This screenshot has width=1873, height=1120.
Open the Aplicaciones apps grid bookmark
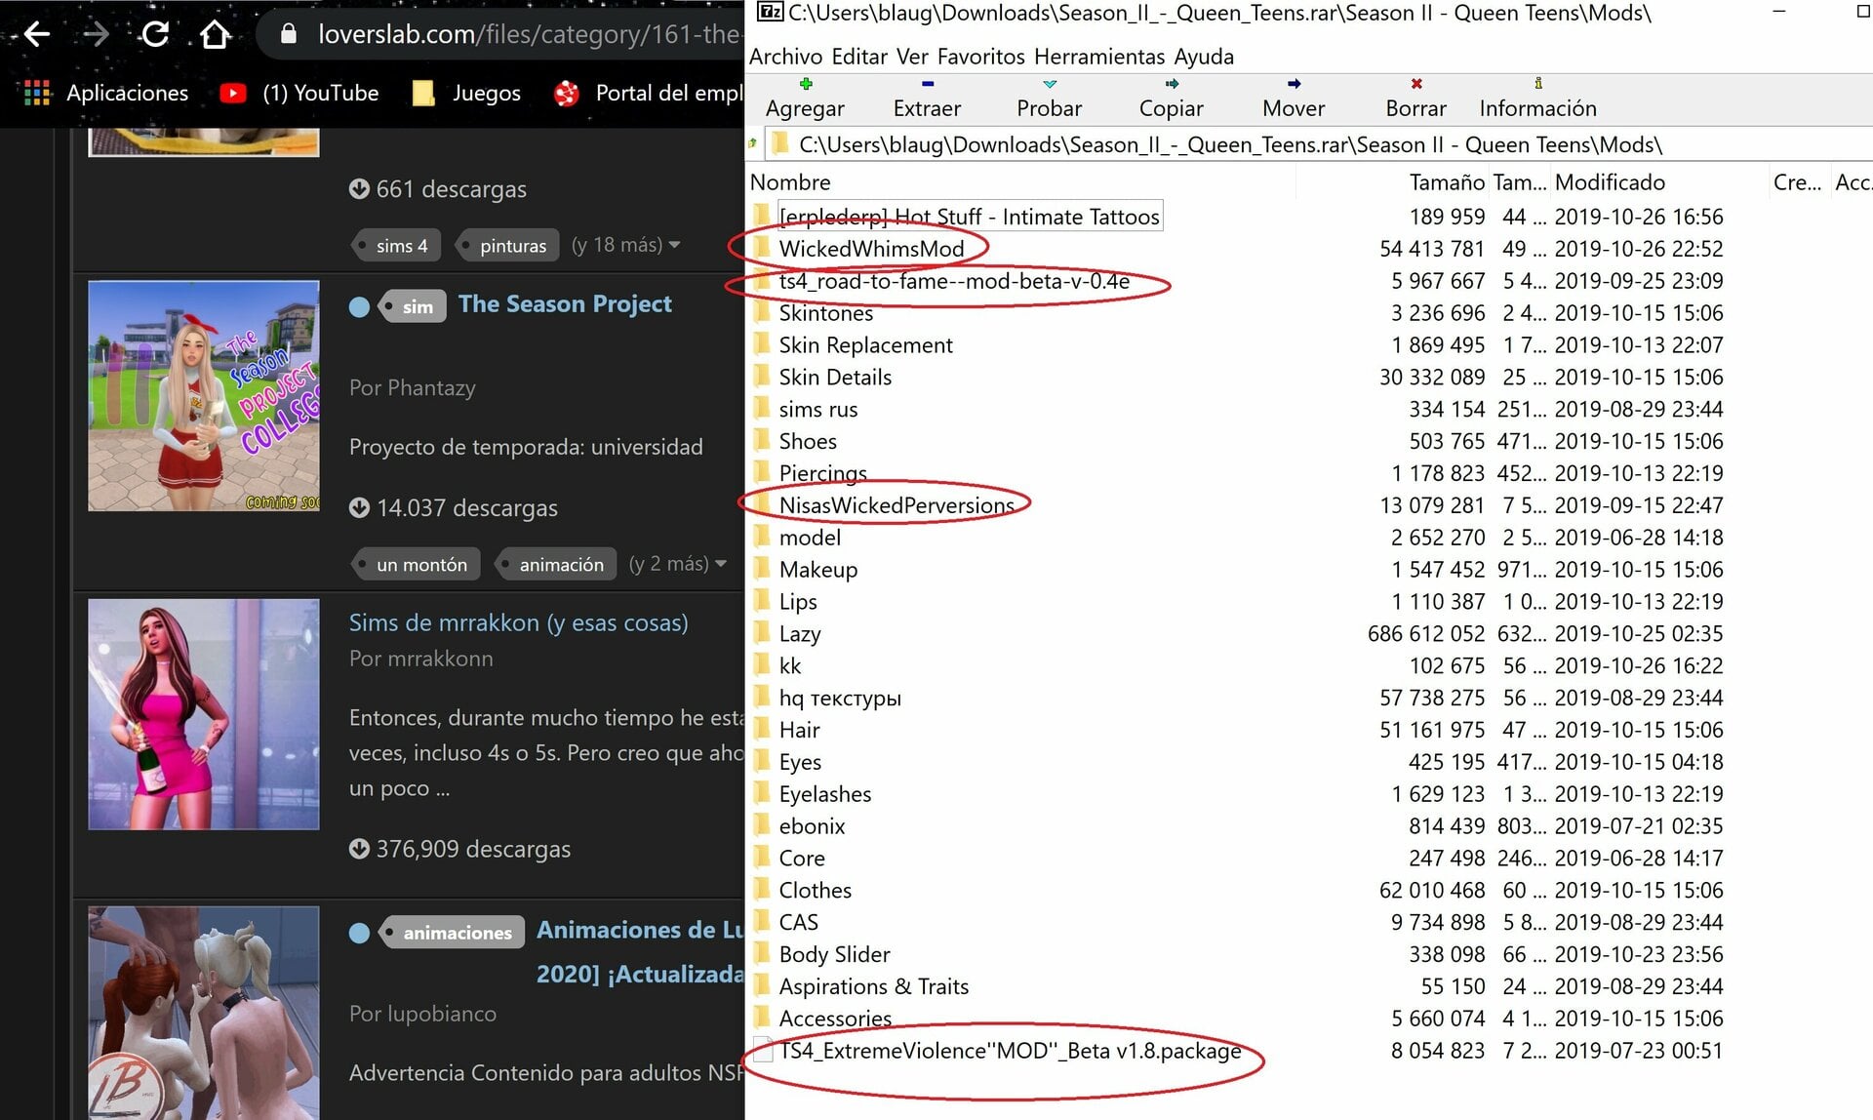click(x=105, y=93)
